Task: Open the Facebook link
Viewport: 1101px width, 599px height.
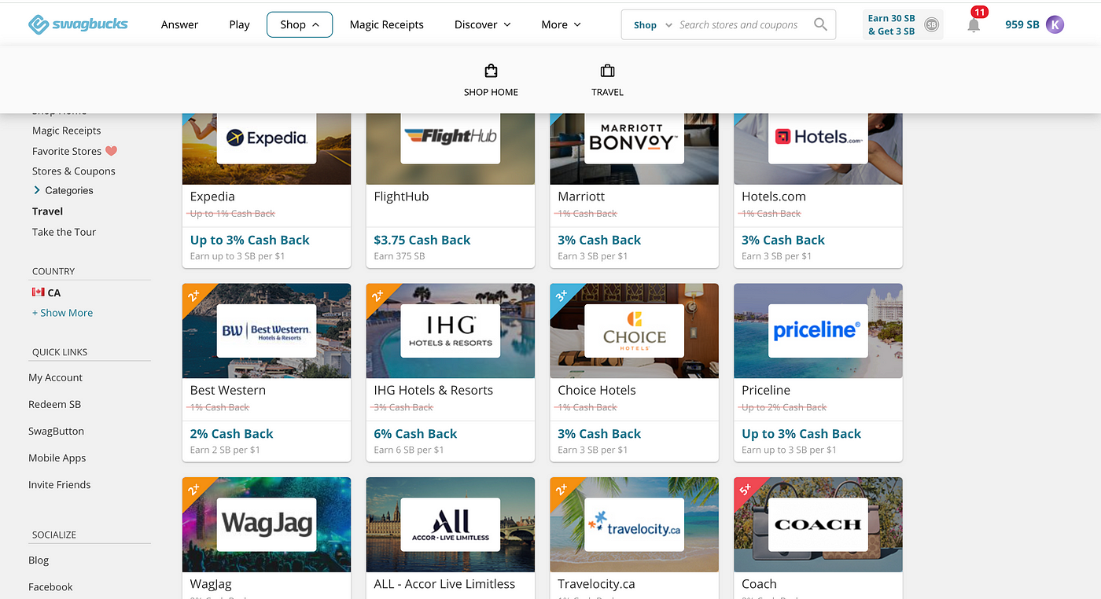Action: [50, 586]
